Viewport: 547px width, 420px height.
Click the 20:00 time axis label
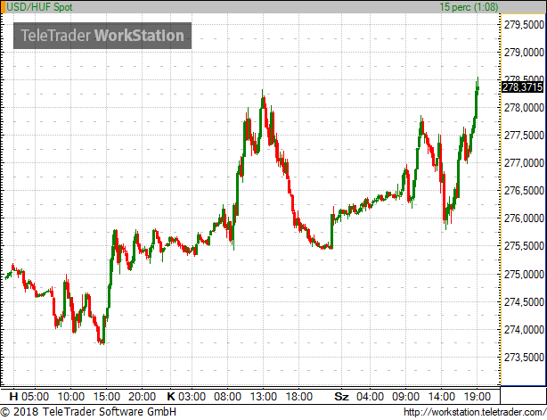tap(142, 397)
